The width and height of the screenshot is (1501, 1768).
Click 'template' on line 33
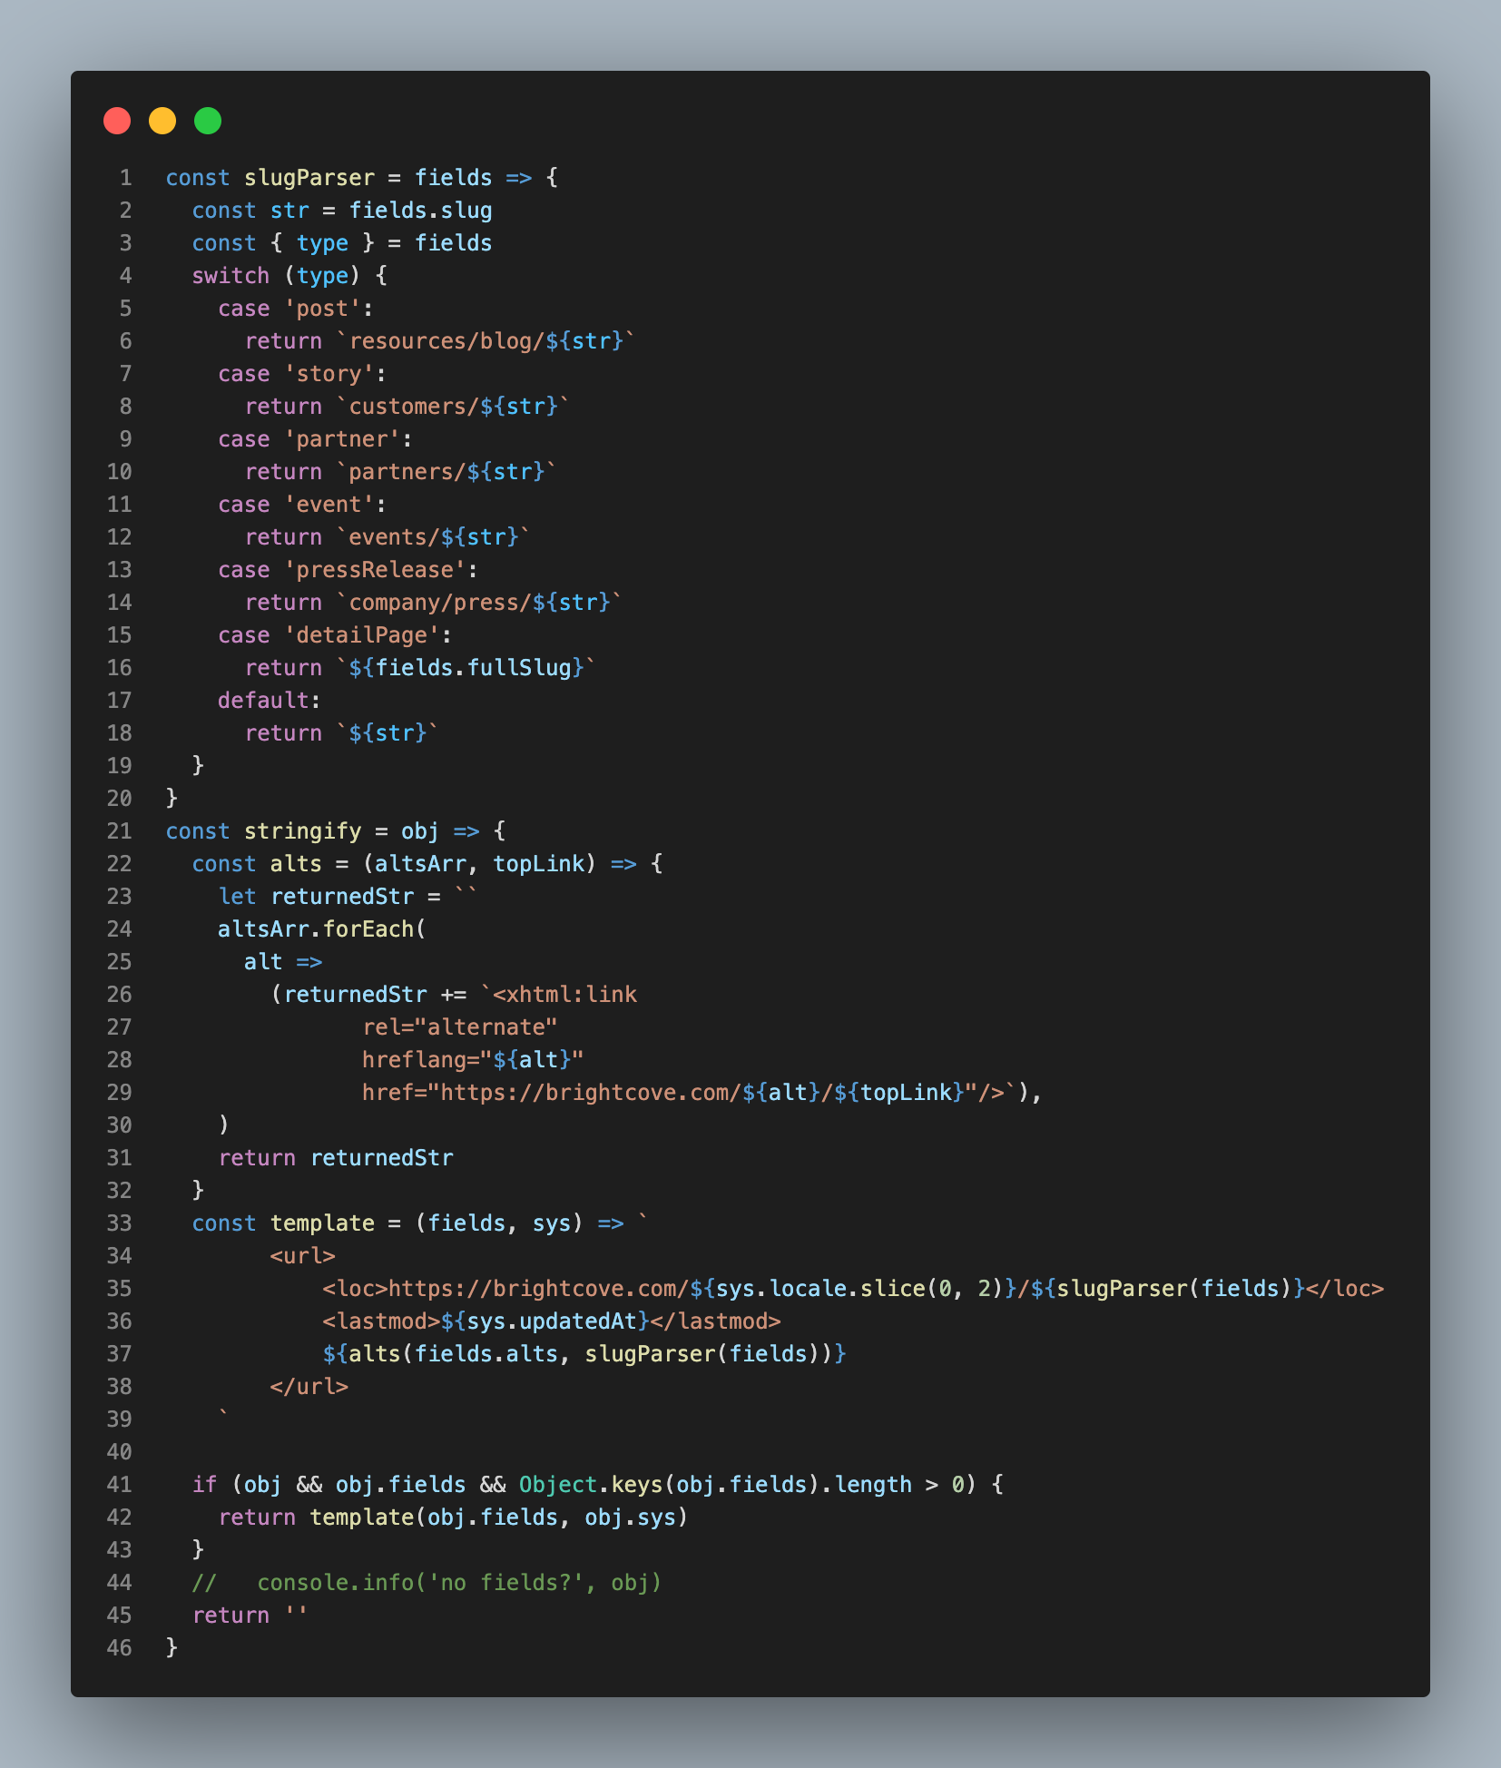coord(322,1223)
